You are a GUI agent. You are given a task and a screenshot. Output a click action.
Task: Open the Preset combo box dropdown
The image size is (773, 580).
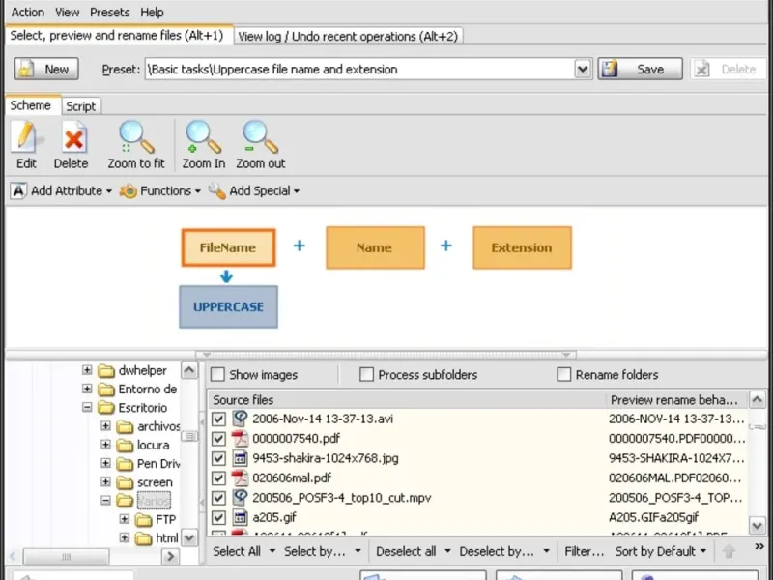(x=583, y=70)
